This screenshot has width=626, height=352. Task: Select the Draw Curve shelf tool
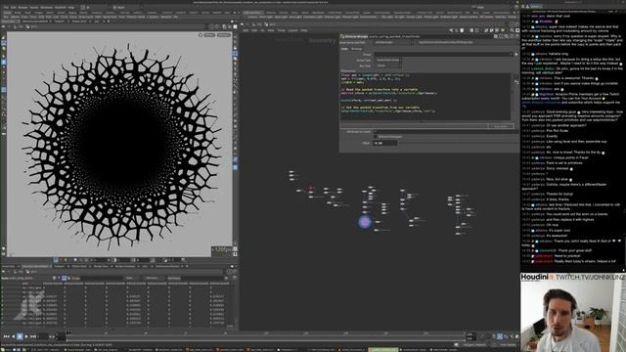(86, 17)
